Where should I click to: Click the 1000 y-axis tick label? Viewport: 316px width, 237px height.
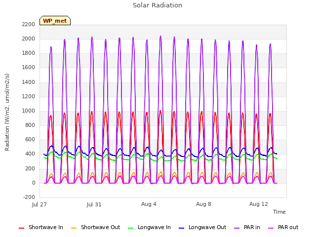[29, 111]
